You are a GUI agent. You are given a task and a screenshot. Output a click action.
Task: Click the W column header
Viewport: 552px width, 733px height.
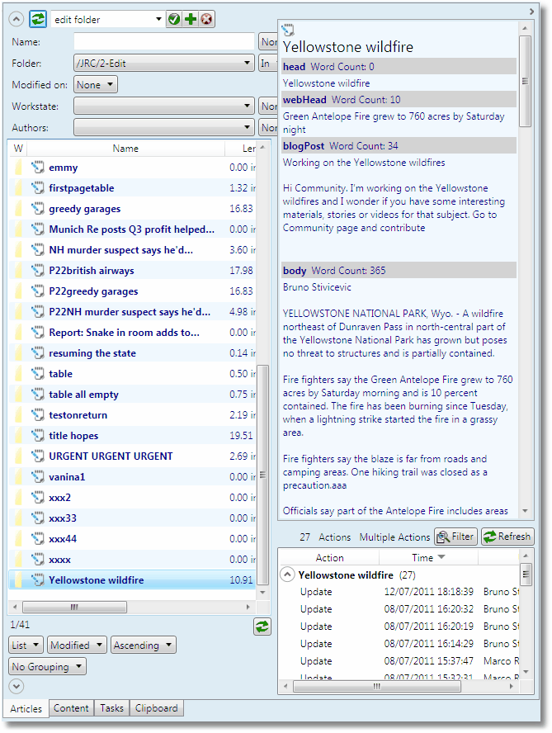coord(18,149)
